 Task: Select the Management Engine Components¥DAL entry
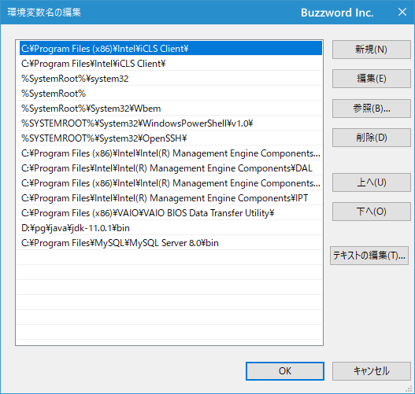click(x=169, y=168)
